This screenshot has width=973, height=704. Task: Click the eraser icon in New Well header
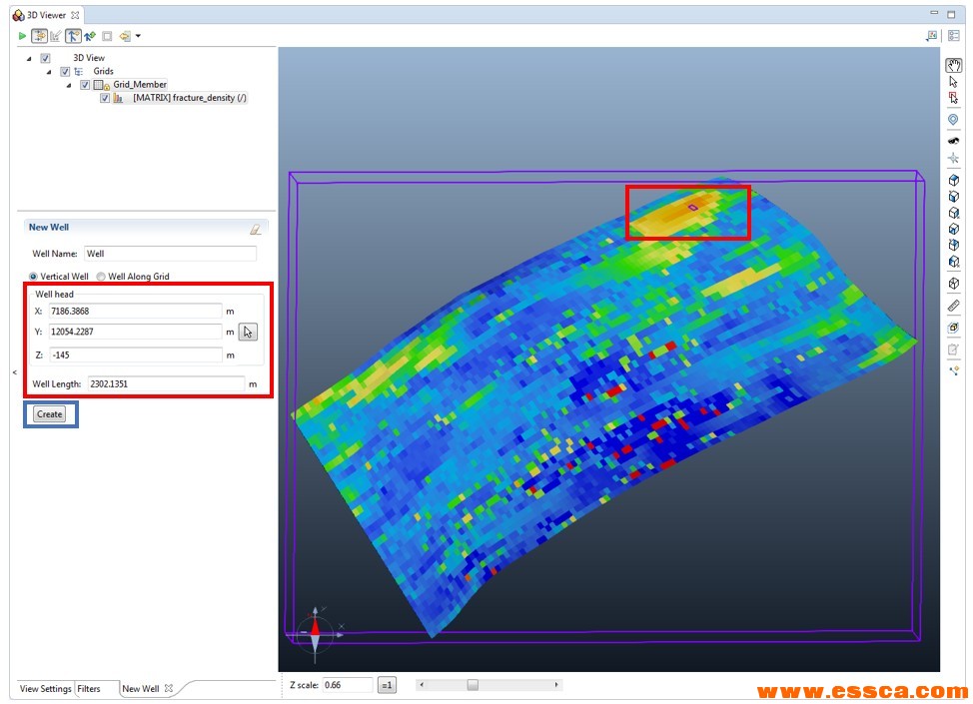click(256, 229)
